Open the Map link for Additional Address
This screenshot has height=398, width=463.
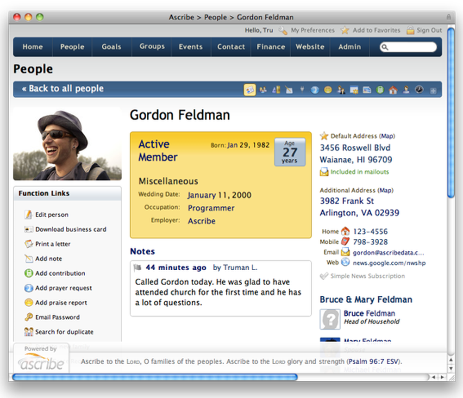coord(386,190)
